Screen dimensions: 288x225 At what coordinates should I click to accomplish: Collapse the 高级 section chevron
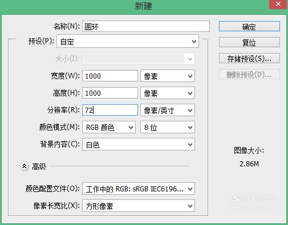point(25,166)
